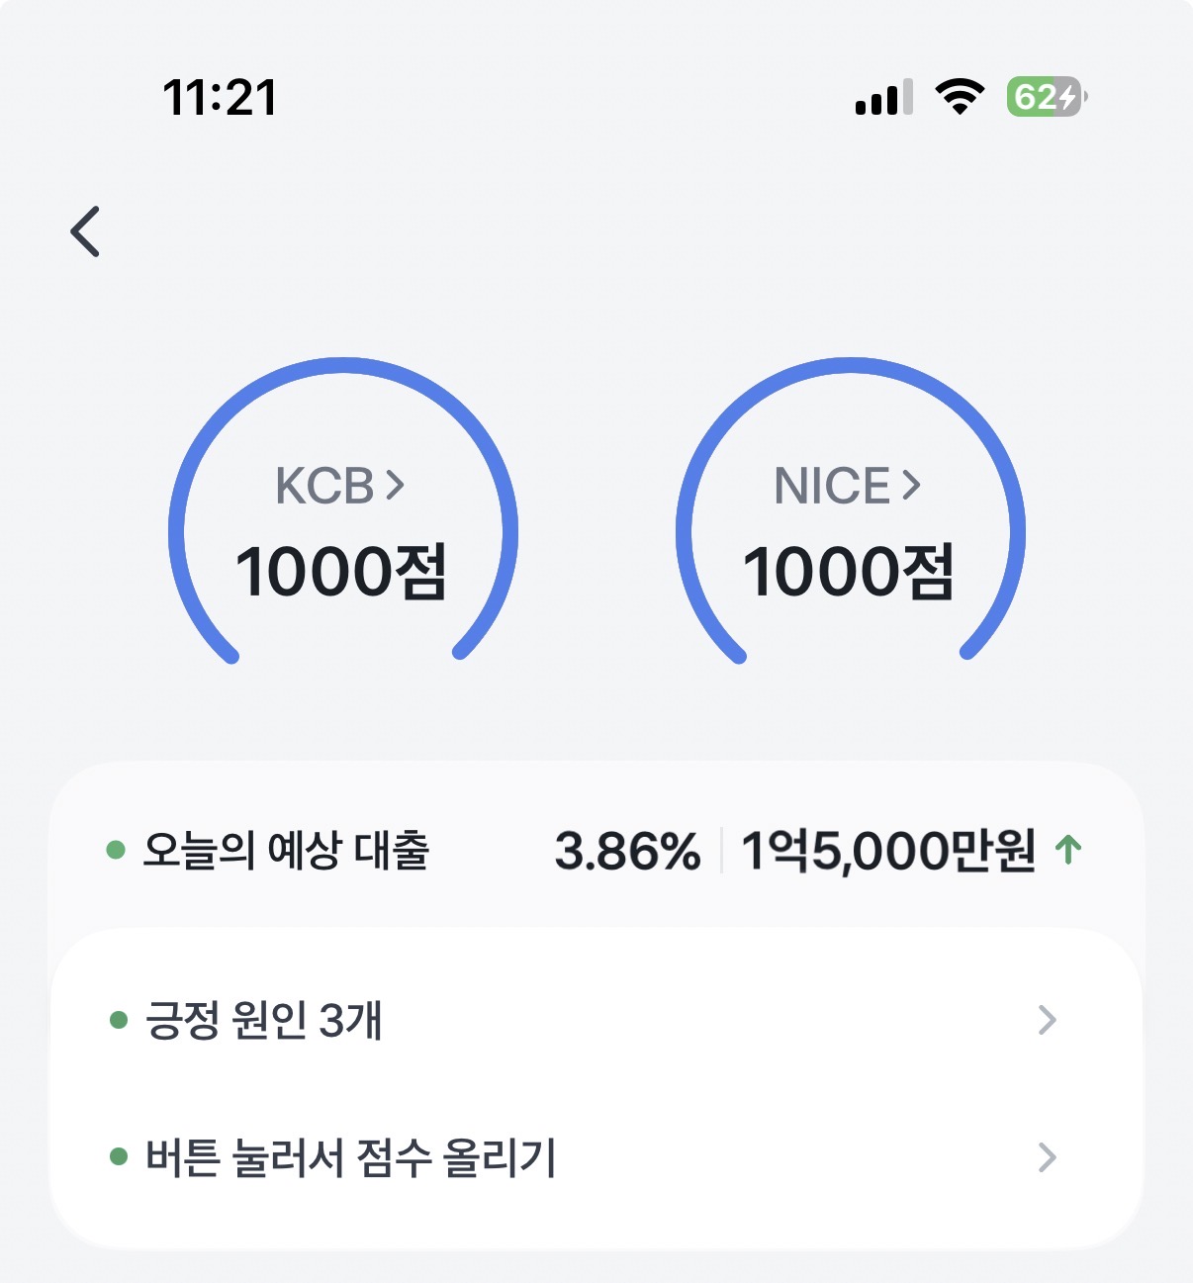Viewport: 1193px width, 1283px height.
Task: Expand the 긍정 원인 3개 row chevron
Action: tap(1047, 1020)
